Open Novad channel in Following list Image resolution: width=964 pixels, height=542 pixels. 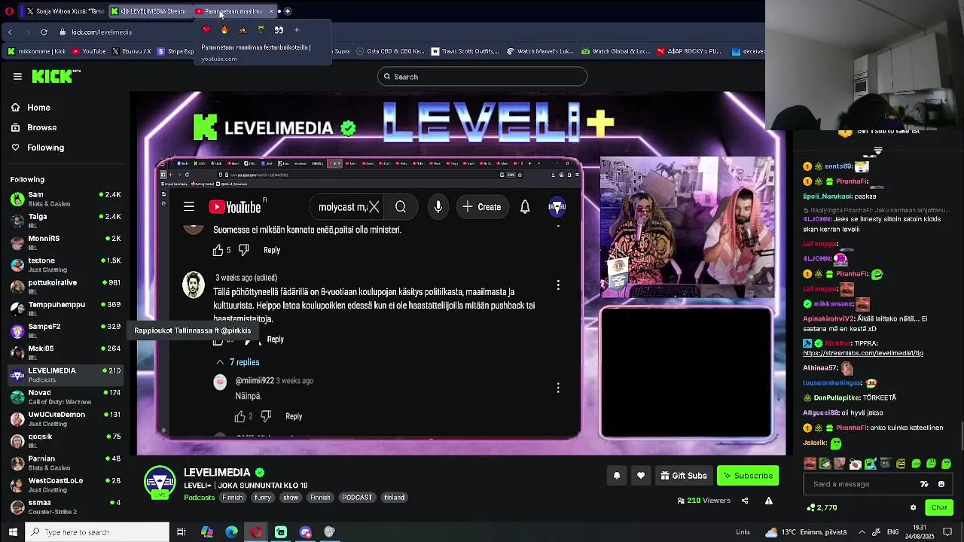[64, 397]
